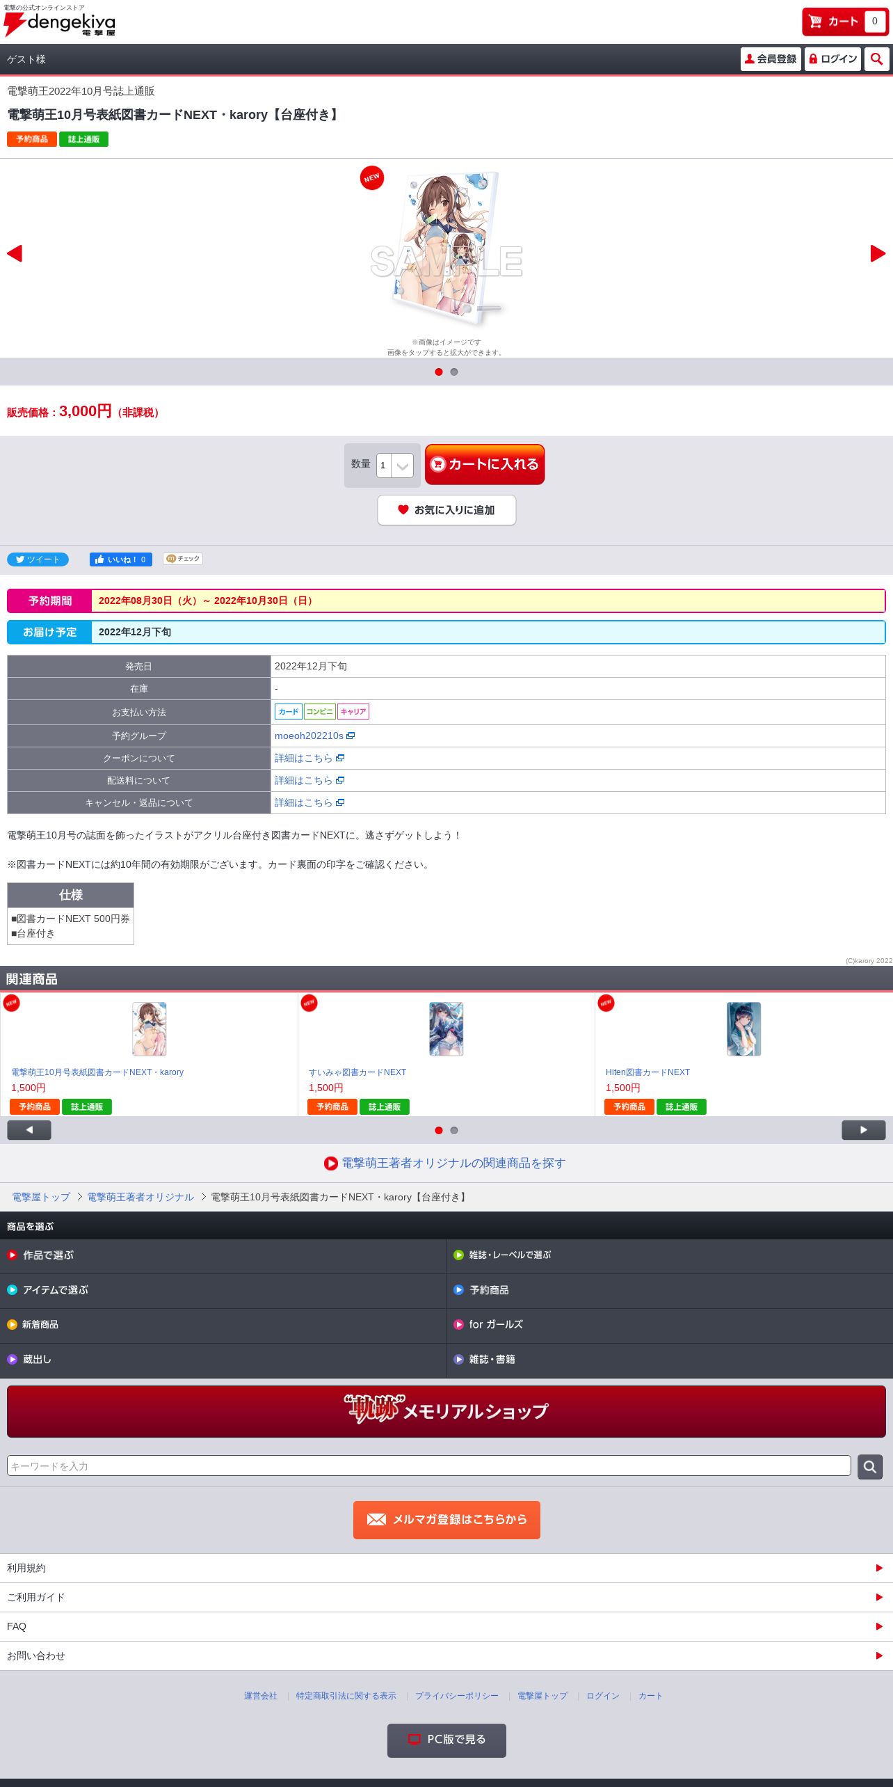Focus the キーワードを入力 search field
Screen dimensions: 893x1787
[x=429, y=1466]
